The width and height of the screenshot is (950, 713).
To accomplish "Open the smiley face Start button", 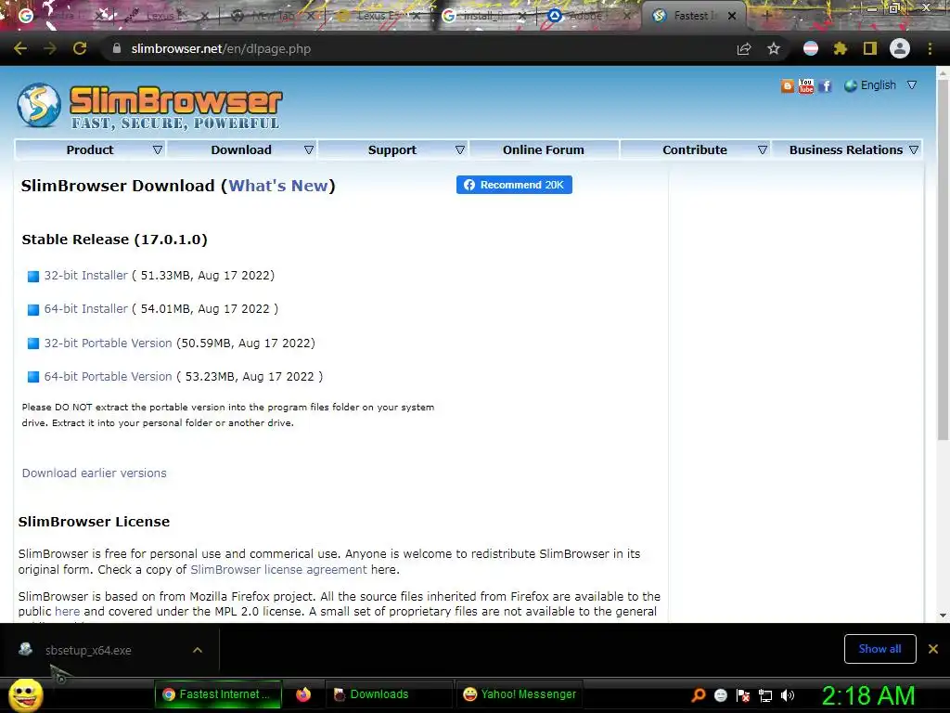I will point(25,695).
